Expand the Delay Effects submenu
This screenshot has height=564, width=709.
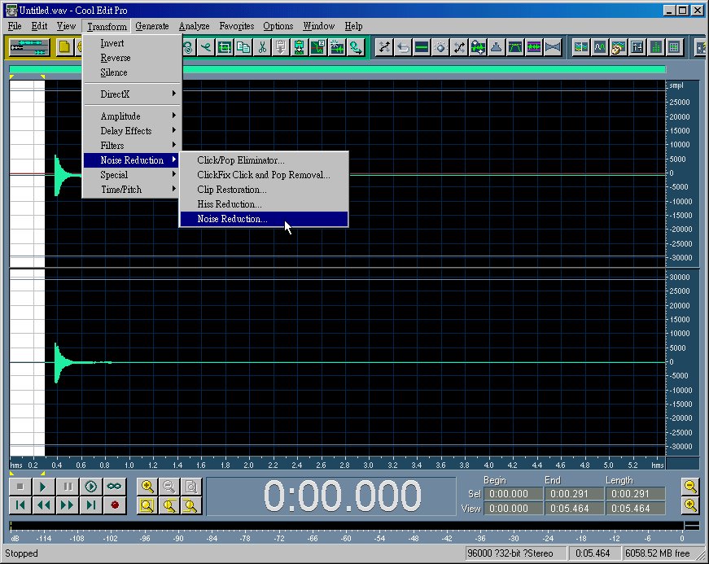coord(132,130)
